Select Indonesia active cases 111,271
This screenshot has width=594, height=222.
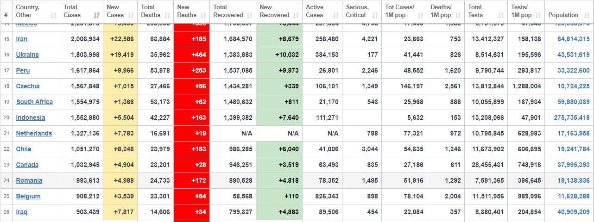[x=322, y=117]
